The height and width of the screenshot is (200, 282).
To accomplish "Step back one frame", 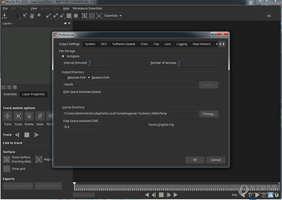I will [154, 195].
